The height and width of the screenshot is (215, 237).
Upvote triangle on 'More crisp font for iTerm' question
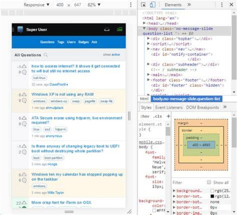click(24, 202)
